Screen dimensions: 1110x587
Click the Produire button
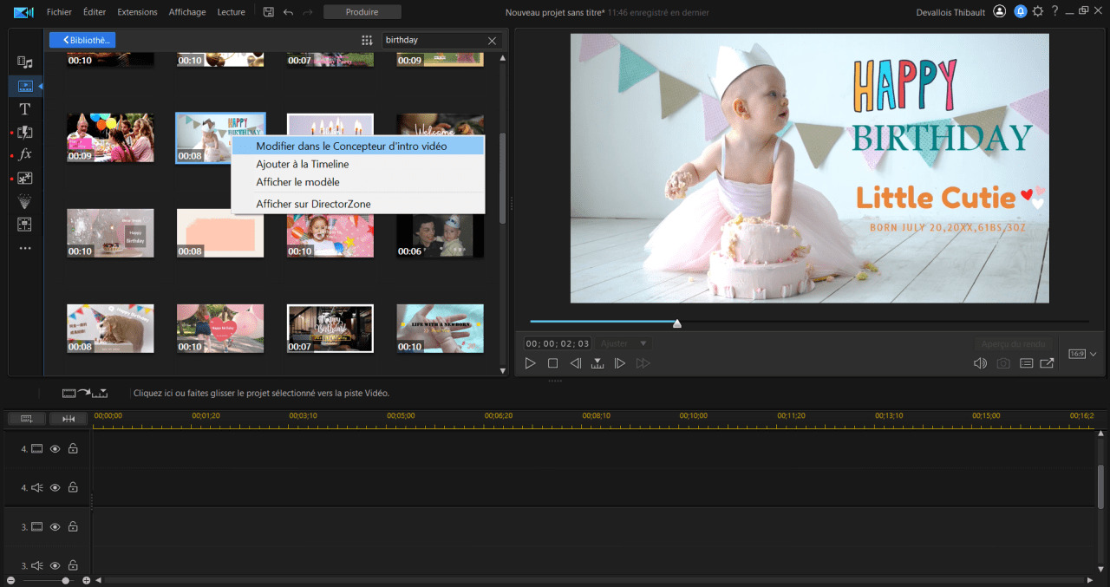tap(362, 12)
